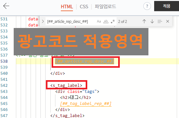Screen dimensions: 179x118
Task: Toggle match whole word option
Action: coord(106,21)
